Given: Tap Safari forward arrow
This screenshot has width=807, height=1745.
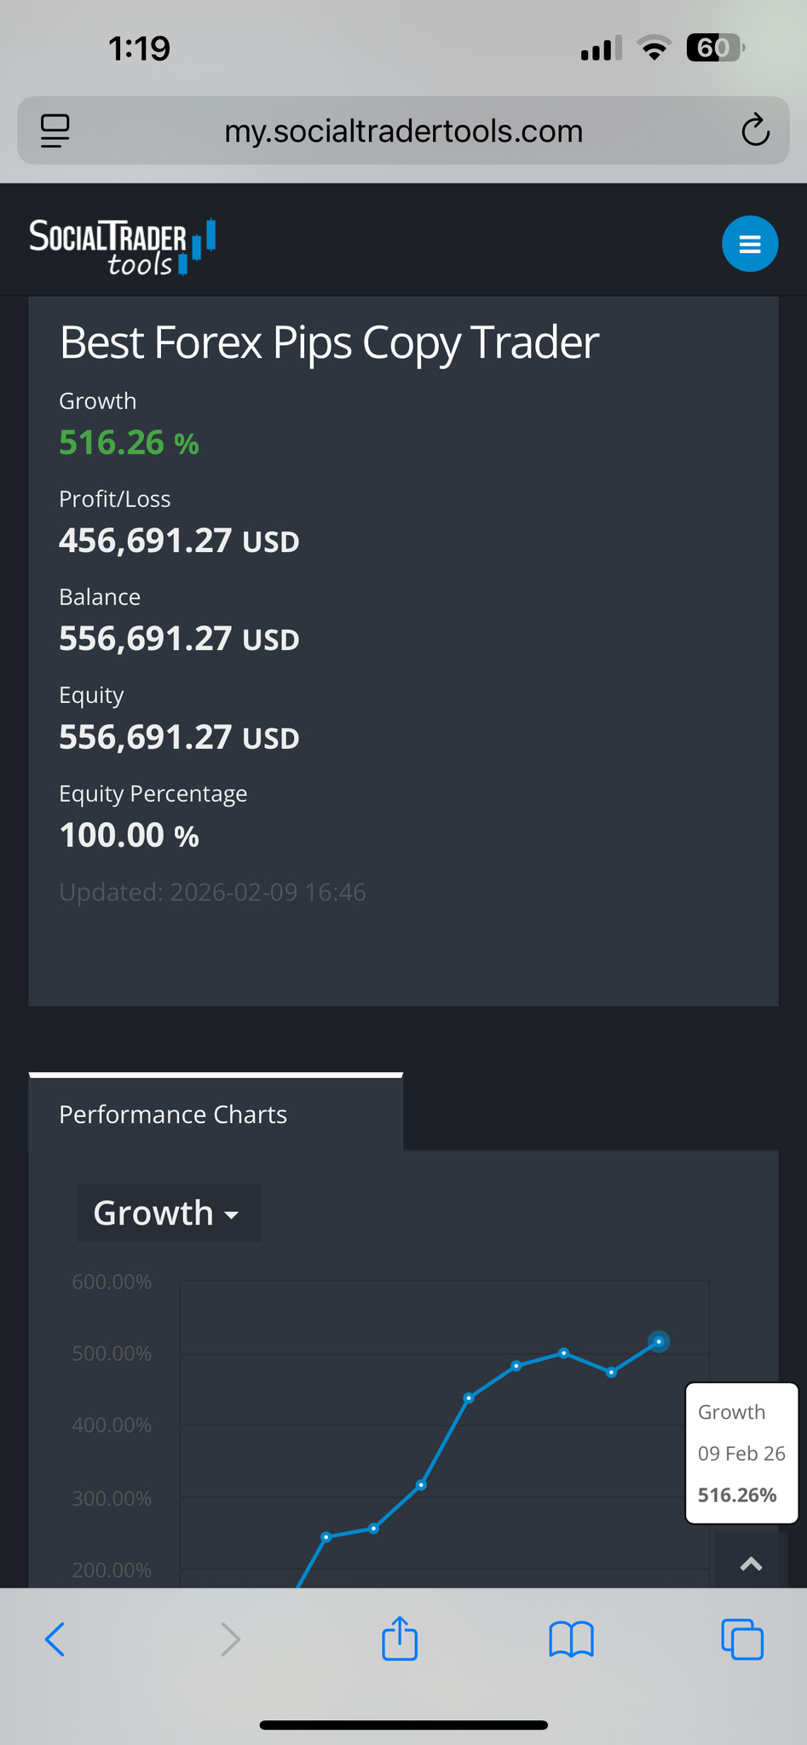Looking at the screenshot, I should point(230,1639).
